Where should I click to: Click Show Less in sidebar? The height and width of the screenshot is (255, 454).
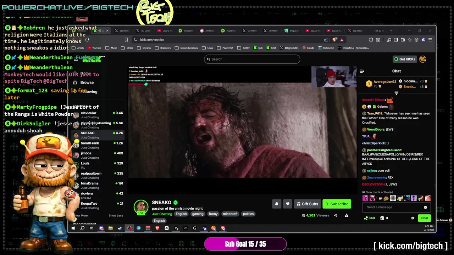pyautogui.click(x=116, y=215)
